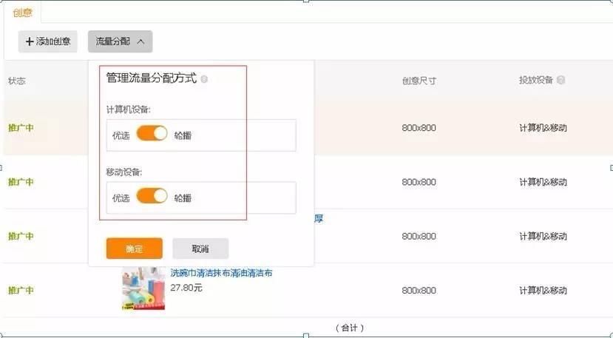Collapse the 流量分配 chevron arrow
The image size is (613, 338).
click(140, 41)
